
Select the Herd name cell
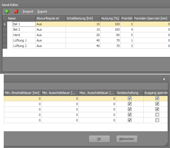[x=24, y=35]
